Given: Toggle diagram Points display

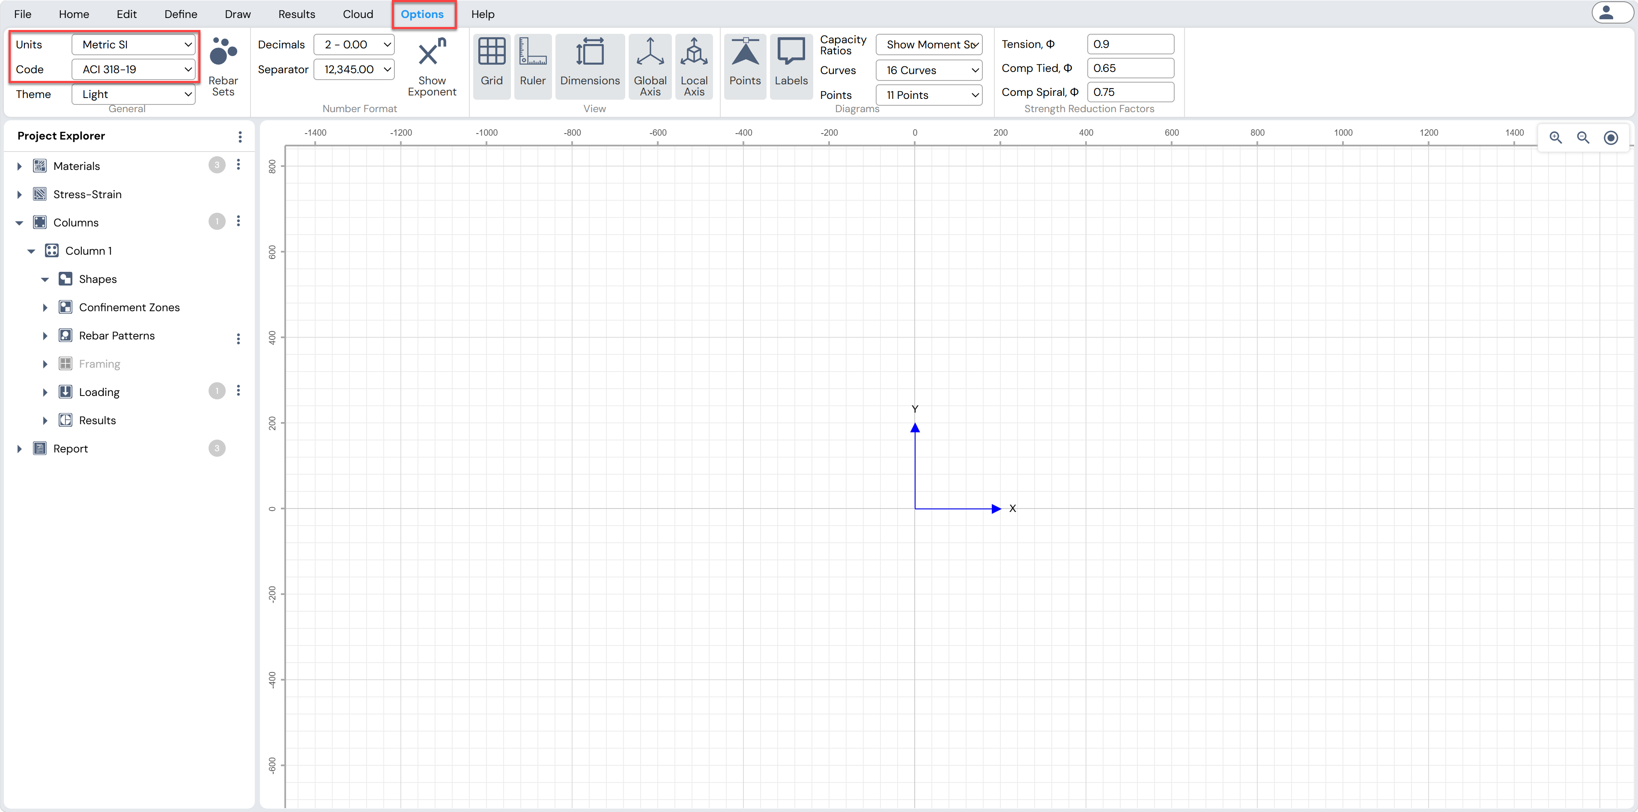Looking at the screenshot, I should 745,67.
